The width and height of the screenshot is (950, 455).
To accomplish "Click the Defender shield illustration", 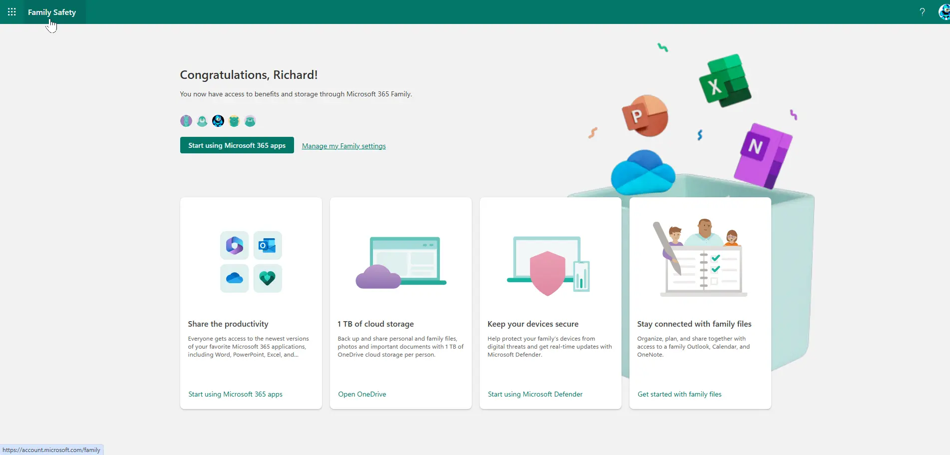I will point(548,266).
